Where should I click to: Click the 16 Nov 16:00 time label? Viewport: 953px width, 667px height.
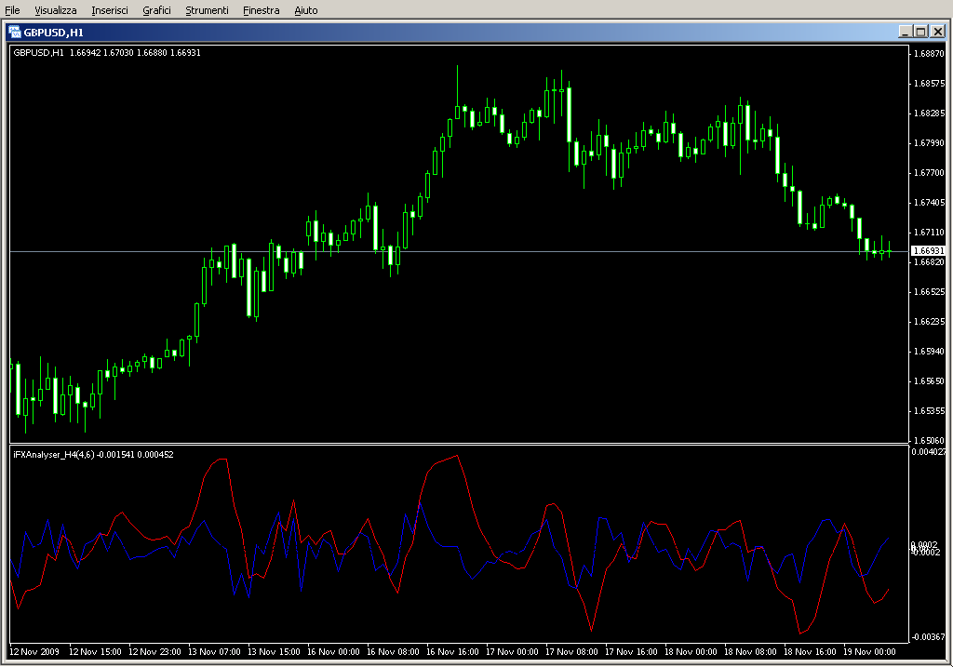452,652
